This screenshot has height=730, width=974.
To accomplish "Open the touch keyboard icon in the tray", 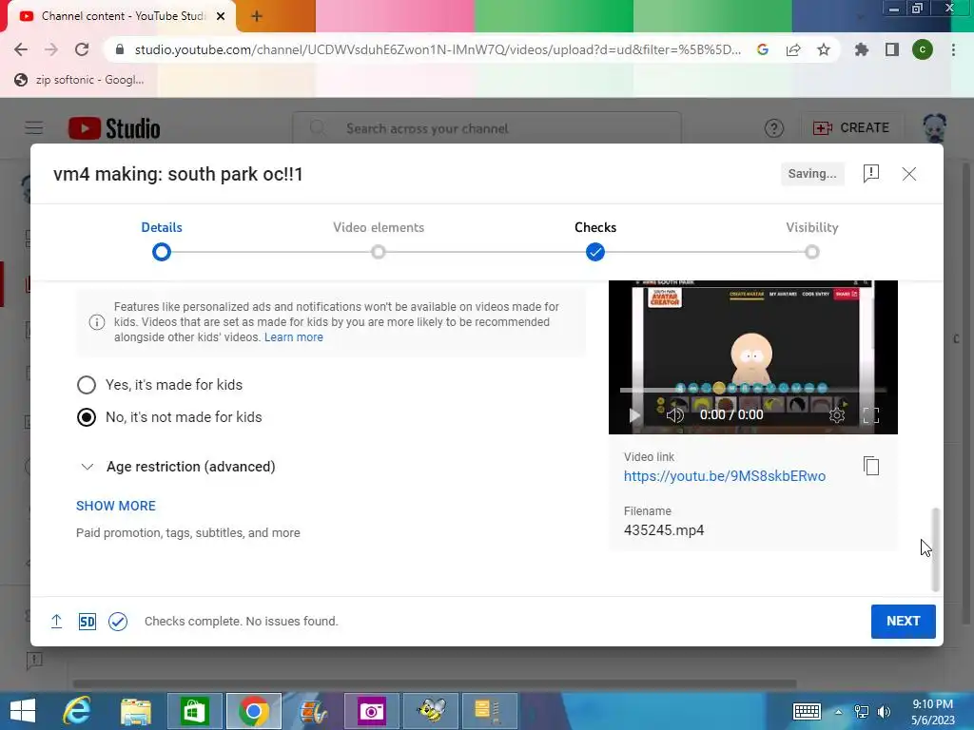I will [x=807, y=711].
